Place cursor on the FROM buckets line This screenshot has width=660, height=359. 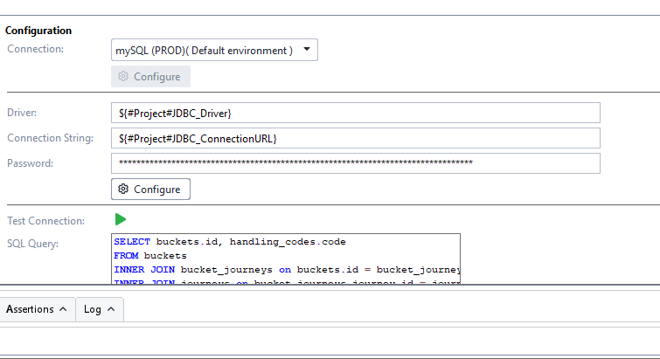point(151,256)
